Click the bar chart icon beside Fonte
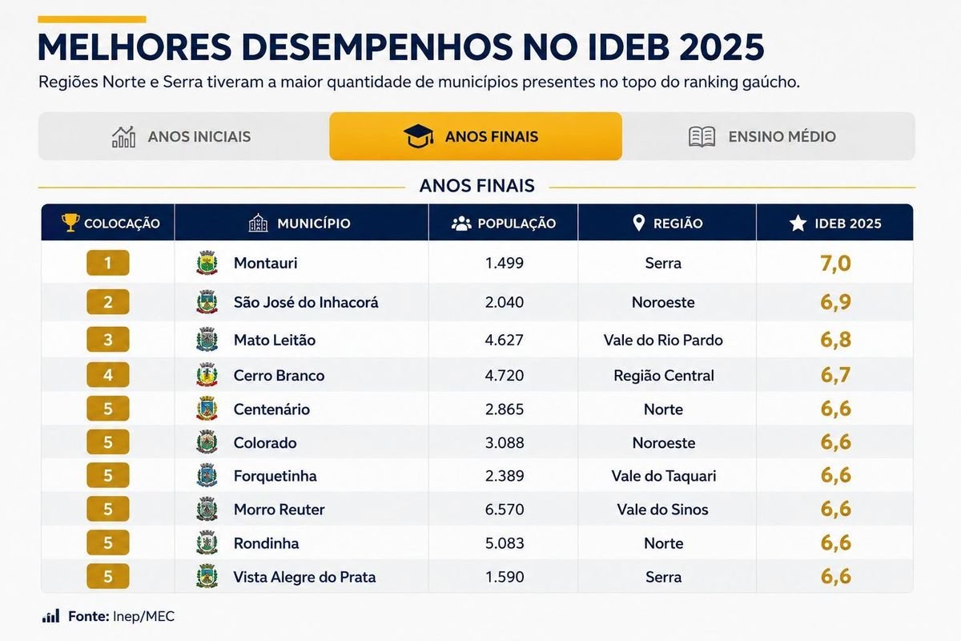 (50, 616)
